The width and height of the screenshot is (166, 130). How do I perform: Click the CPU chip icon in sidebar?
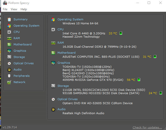coord(9,32)
